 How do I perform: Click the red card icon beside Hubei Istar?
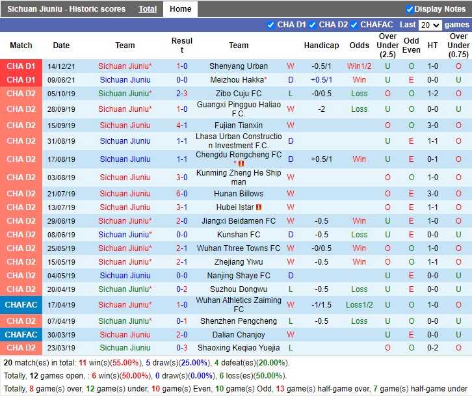[x=258, y=207]
